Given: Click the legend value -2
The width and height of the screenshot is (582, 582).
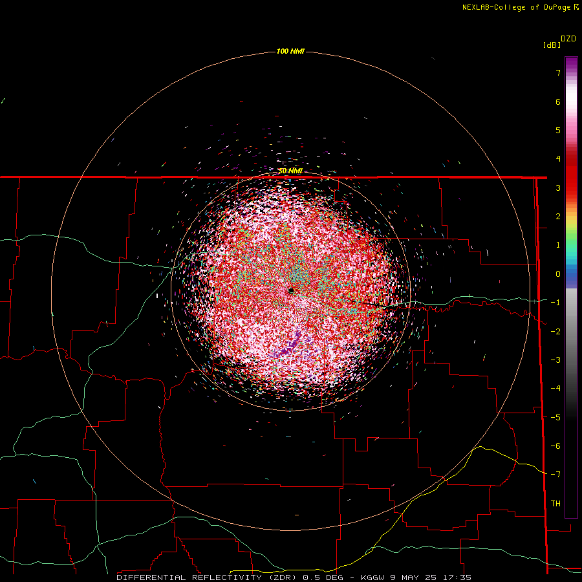Looking at the screenshot, I should [555, 332].
